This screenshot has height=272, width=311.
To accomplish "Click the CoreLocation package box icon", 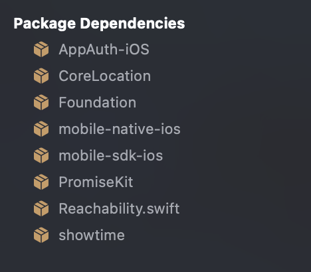I will [41, 76].
